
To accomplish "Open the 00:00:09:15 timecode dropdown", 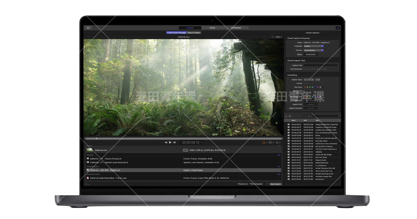I will [192, 142].
